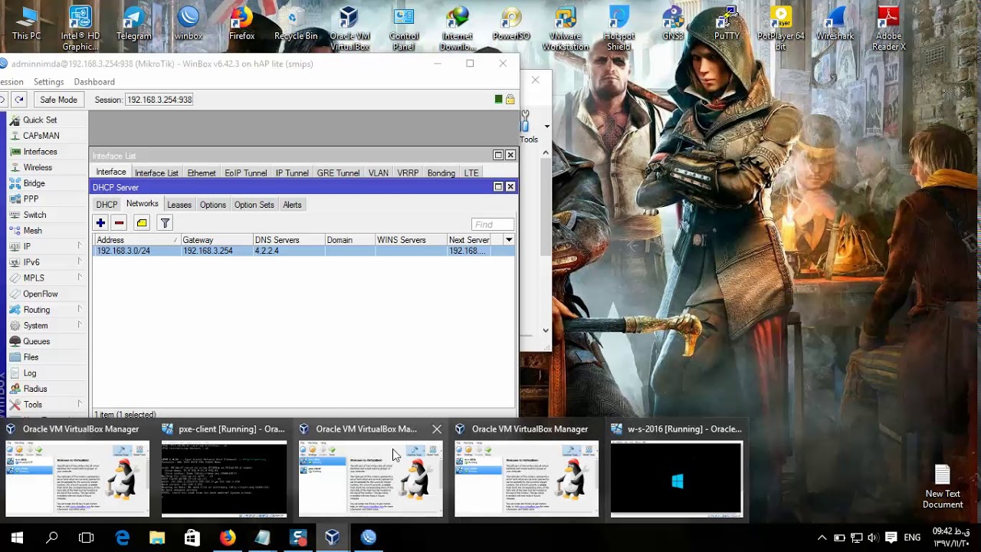Viewport: 981px width, 552px height.
Task: Open Queues from the sidebar
Action: click(36, 341)
